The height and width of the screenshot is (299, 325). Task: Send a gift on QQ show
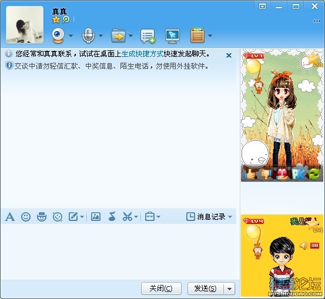pos(282,174)
